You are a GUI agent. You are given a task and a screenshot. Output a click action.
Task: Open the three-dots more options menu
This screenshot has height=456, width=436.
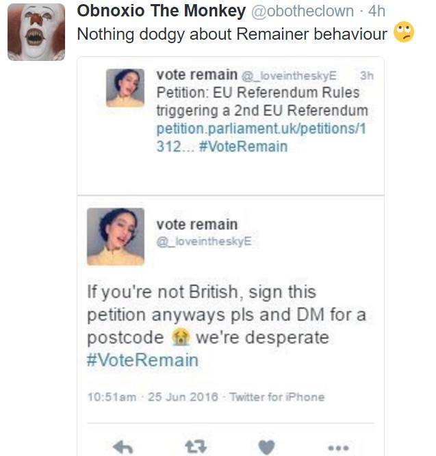(x=338, y=448)
